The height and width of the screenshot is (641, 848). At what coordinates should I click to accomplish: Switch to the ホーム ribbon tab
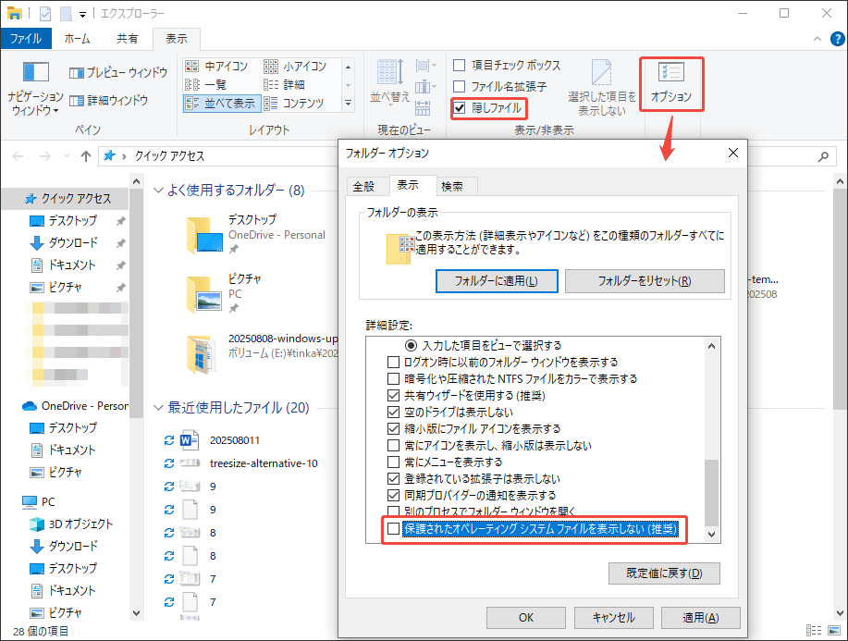pos(77,39)
